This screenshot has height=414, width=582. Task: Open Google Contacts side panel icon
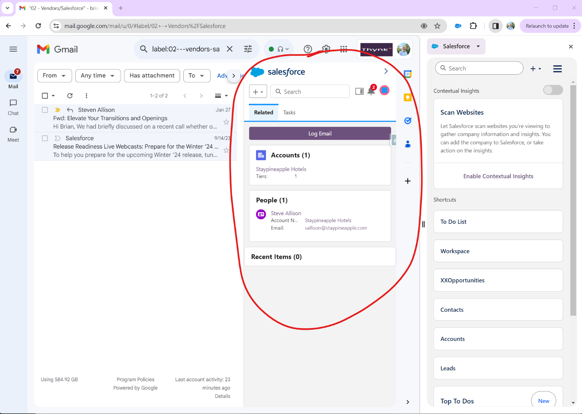[408, 144]
